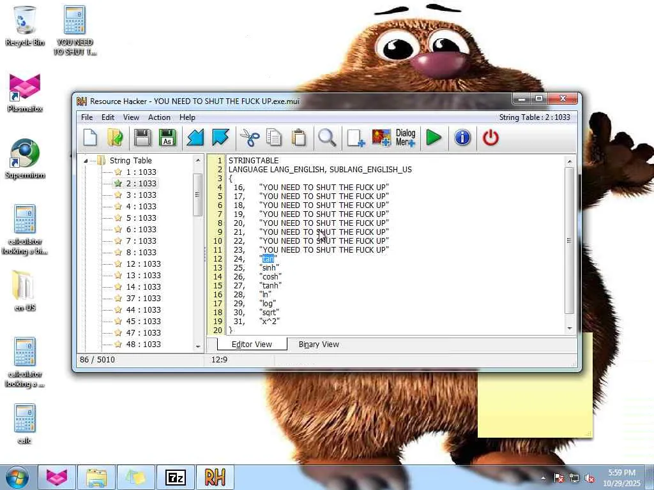This screenshot has width=654, height=490.
Task: Open the File menu
Action: (87, 117)
